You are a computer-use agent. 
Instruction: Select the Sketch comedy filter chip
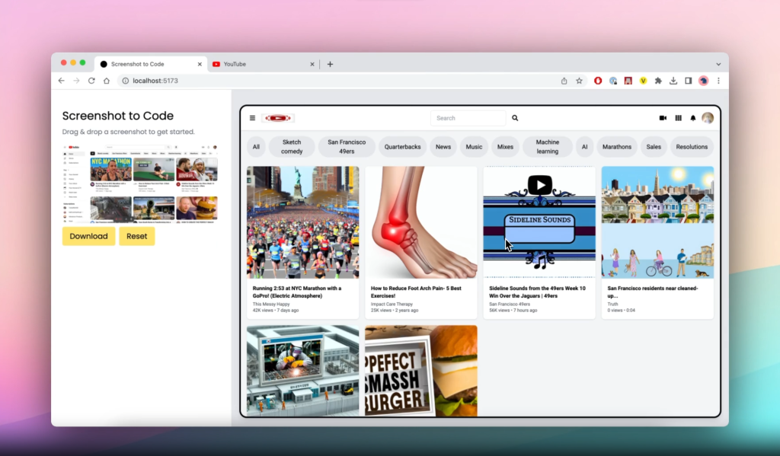tap(292, 147)
